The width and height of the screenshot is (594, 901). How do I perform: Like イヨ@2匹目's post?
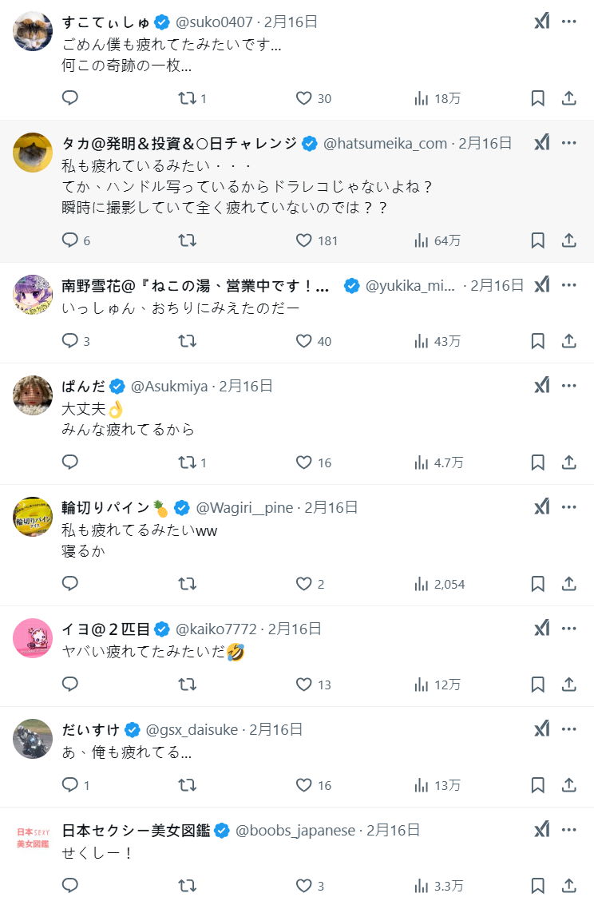pyautogui.click(x=303, y=685)
